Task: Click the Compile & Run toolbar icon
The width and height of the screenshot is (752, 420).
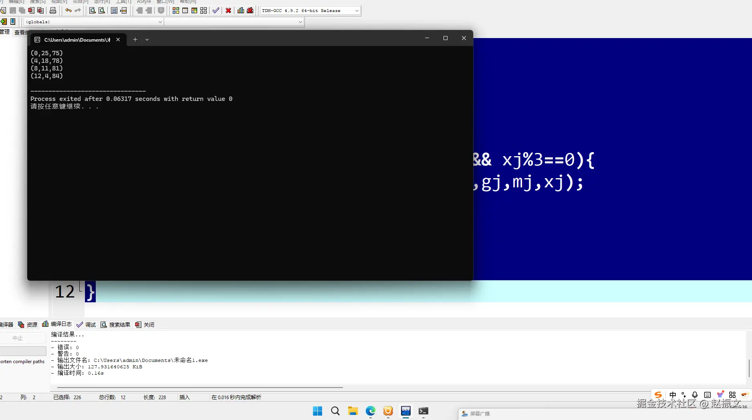Action: coord(194,10)
